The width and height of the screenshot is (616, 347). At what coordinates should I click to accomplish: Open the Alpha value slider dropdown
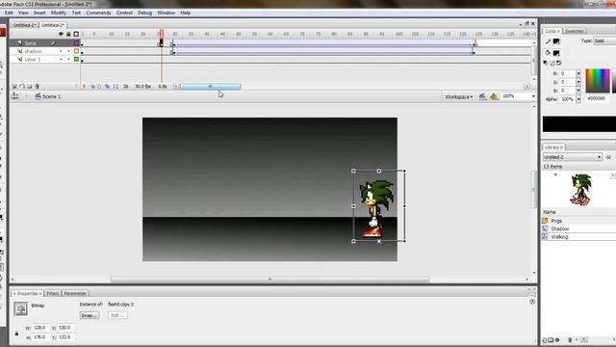(578, 99)
